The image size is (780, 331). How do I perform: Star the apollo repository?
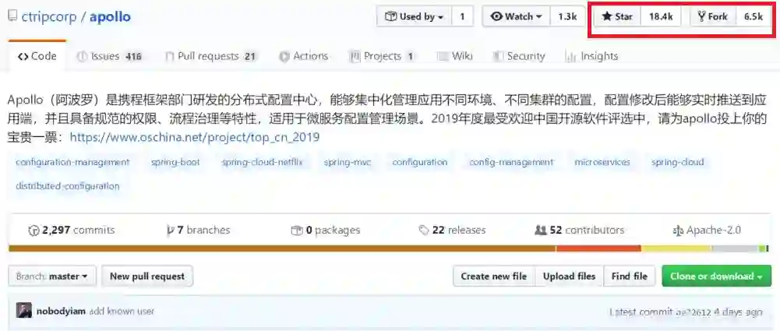coord(617,16)
